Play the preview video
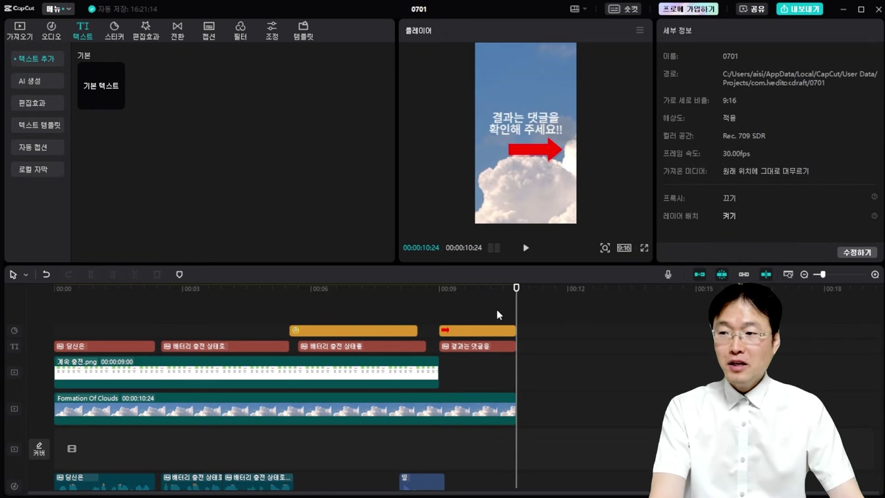 (x=525, y=248)
